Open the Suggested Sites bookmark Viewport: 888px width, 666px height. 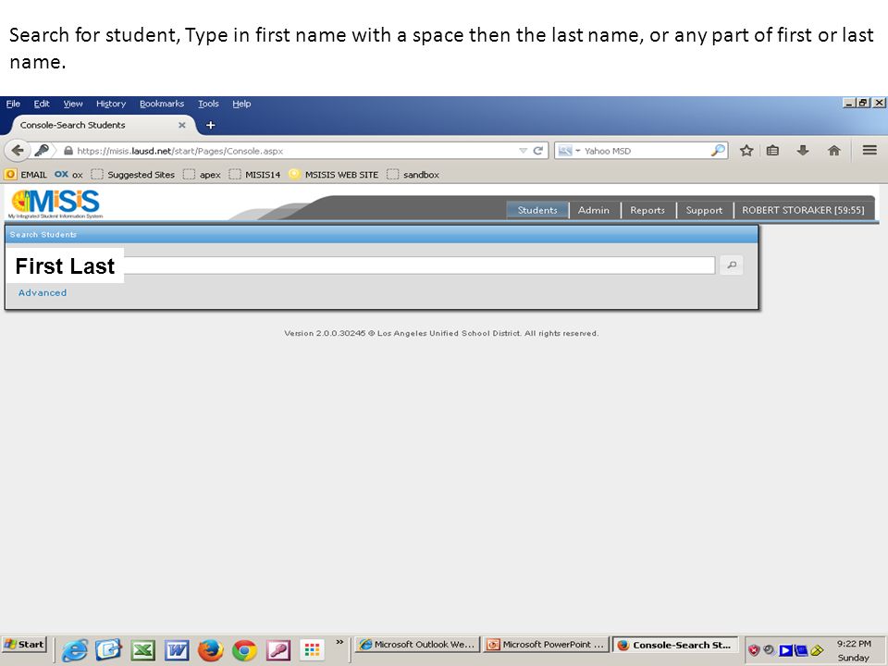[x=133, y=175]
